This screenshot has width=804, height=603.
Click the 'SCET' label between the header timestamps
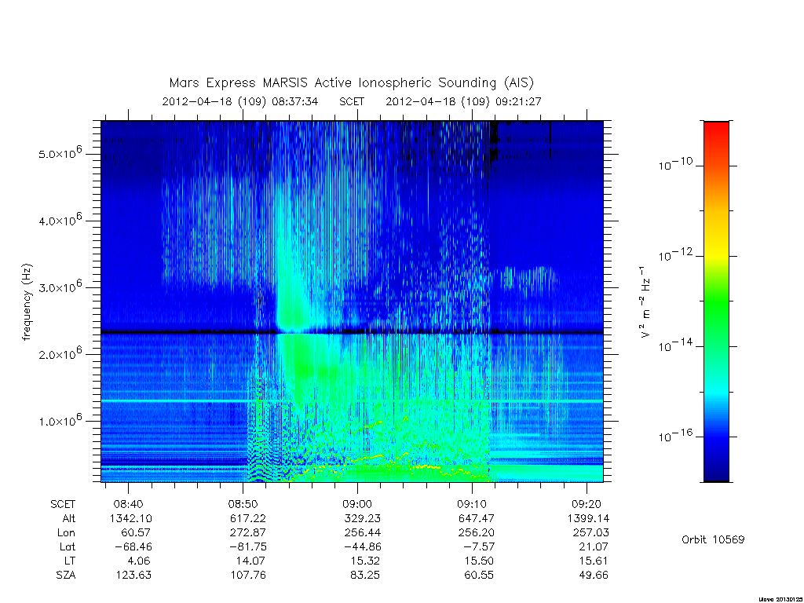pos(352,101)
